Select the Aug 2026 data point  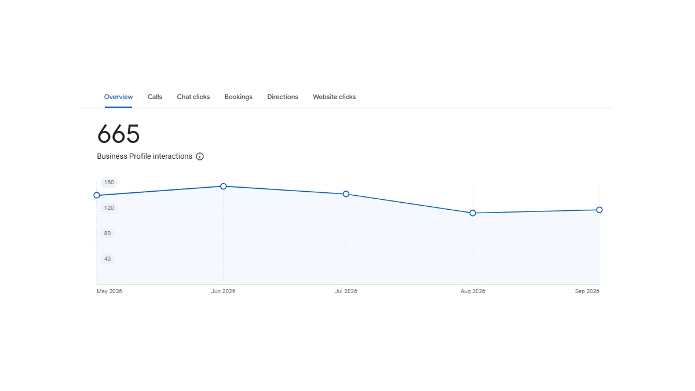pos(473,213)
